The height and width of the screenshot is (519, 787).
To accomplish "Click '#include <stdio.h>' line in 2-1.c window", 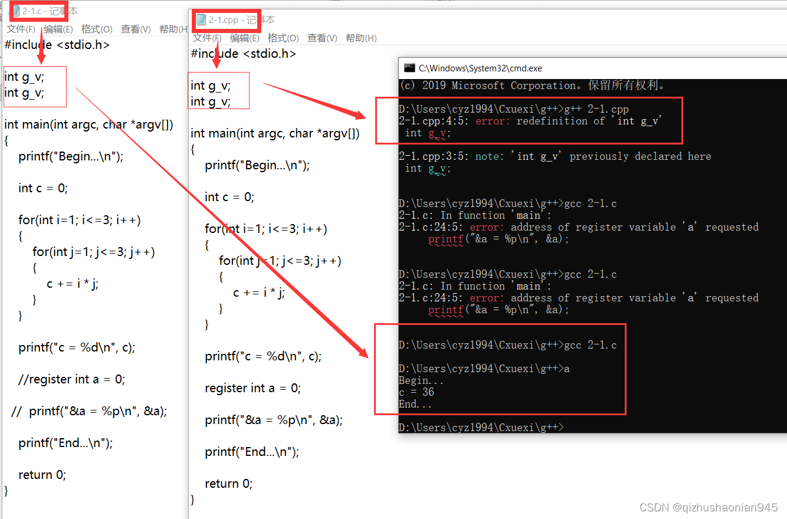I will pyautogui.click(x=57, y=44).
